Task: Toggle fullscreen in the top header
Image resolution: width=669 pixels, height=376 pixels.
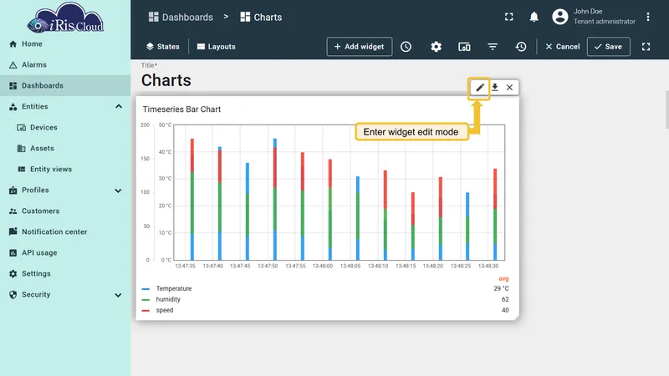Action: coord(509,17)
